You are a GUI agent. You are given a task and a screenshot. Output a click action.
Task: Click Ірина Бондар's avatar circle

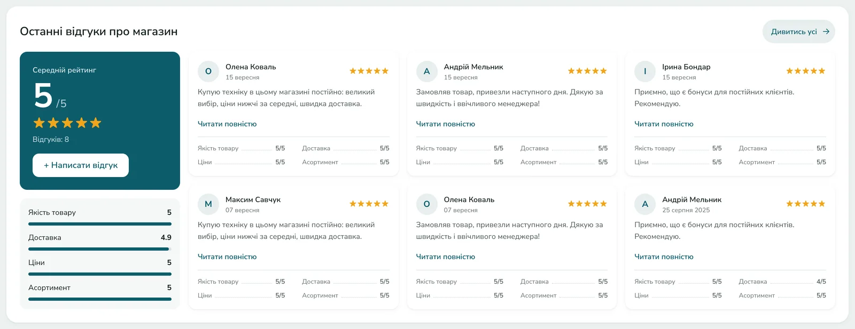[x=645, y=71]
